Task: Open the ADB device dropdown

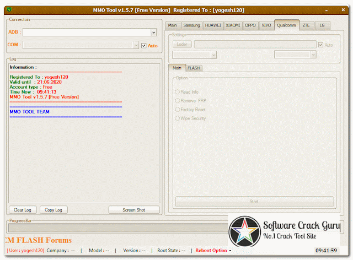Action: 153,32
